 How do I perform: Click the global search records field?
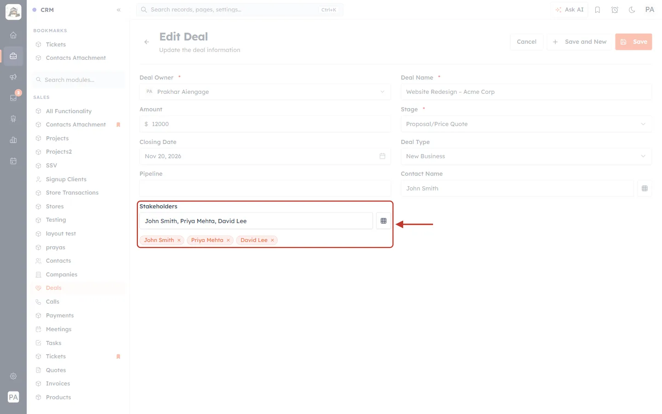point(240,10)
